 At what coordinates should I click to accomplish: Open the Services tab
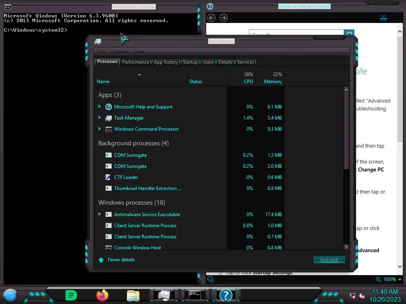(245, 62)
